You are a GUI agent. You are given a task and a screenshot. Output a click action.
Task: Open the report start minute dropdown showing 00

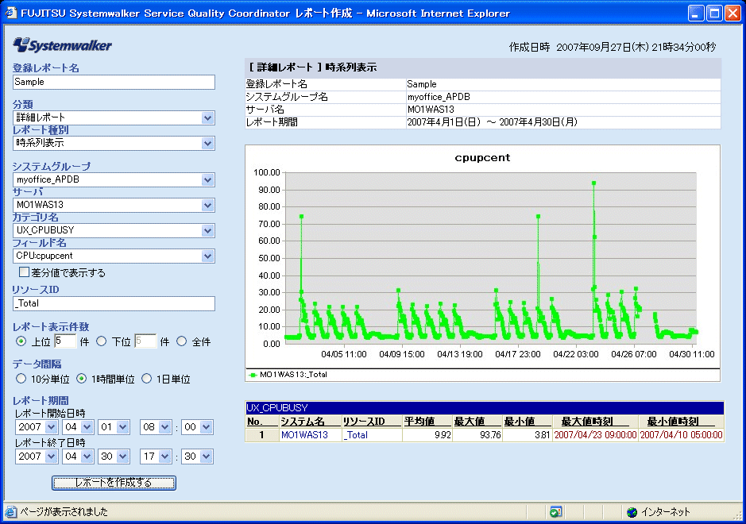click(x=197, y=427)
